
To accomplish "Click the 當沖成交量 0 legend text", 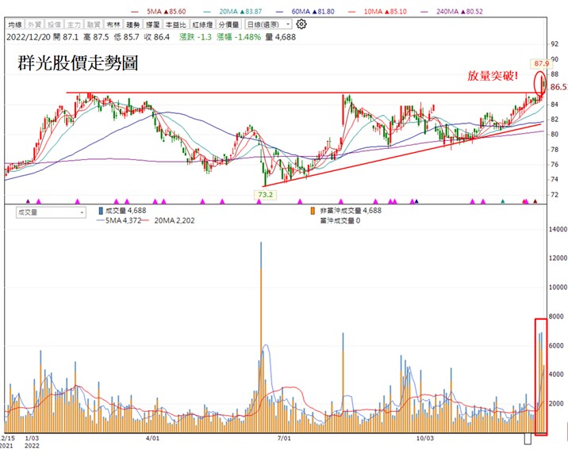I will pyautogui.click(x=340, y=220).
